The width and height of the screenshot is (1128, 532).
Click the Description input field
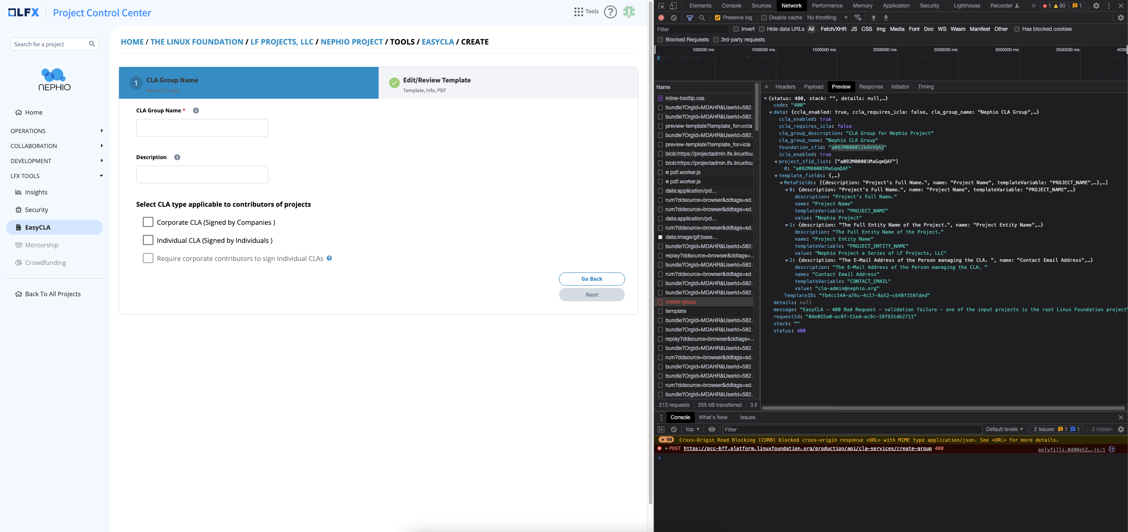click(202, 175)
